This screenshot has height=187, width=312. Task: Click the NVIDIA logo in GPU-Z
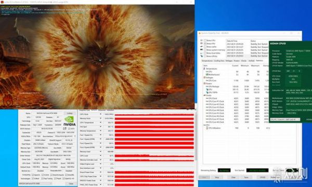tap(69, 121)
